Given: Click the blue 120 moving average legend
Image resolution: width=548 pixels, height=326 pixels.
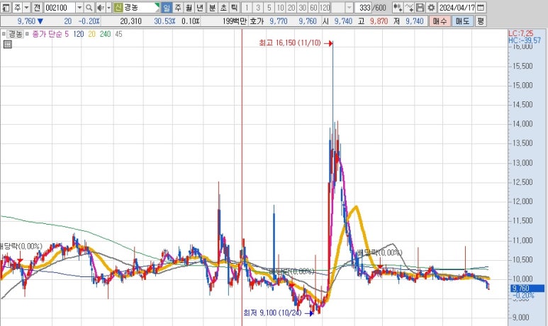Looking at the screenshot, I should 78,34.
